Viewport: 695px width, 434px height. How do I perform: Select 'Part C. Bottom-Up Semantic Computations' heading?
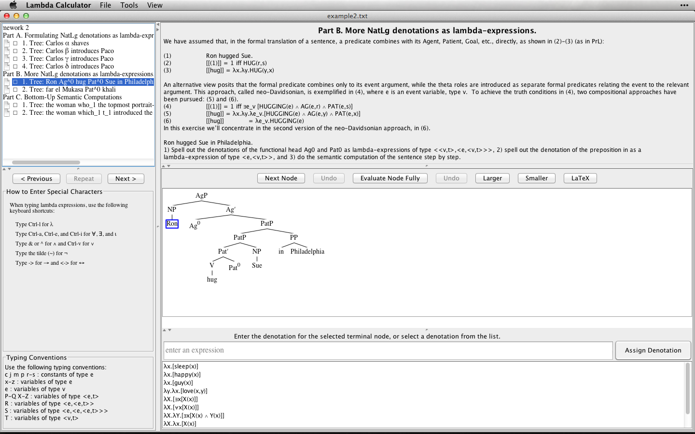62,97
